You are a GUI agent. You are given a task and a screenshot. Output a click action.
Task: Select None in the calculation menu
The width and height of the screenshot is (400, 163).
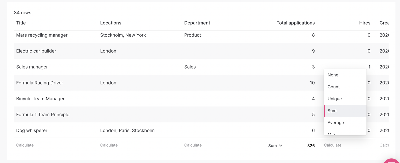[x=333, y=75]
